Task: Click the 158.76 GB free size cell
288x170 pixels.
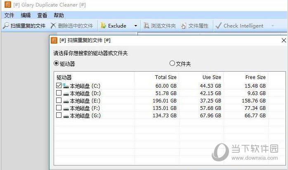Action: (x=254, y=100)
